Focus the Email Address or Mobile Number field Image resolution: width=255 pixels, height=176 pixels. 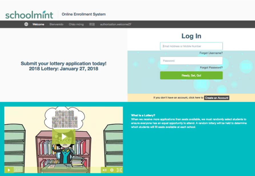point(191,46)
